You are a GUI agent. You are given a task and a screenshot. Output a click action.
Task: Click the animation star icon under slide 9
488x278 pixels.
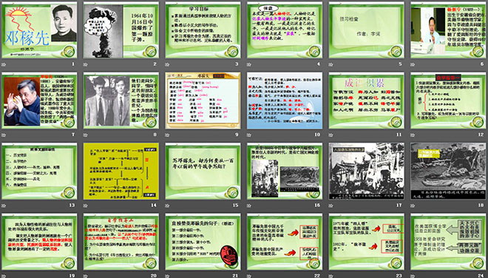coord(167,135)
